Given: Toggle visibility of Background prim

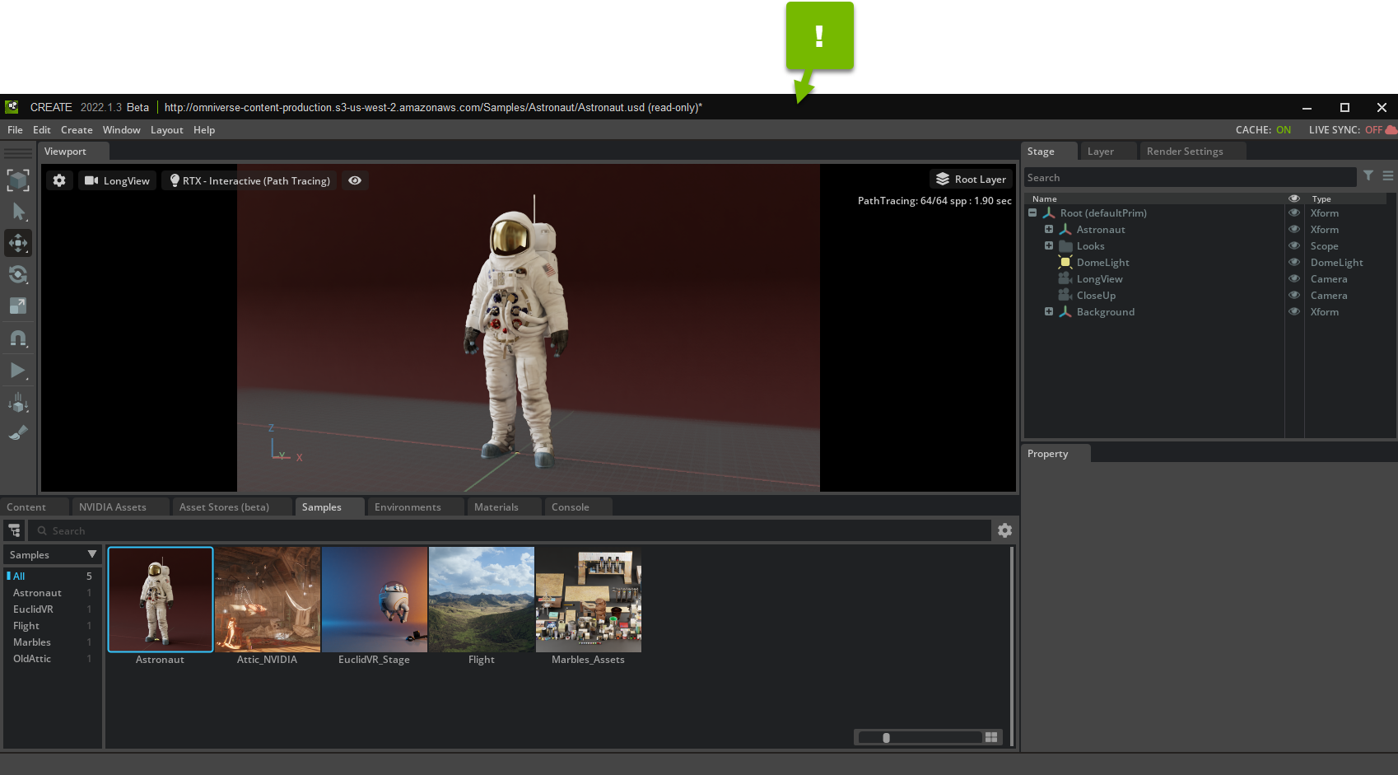Looking at the screenshot, I should [1294, 312].
